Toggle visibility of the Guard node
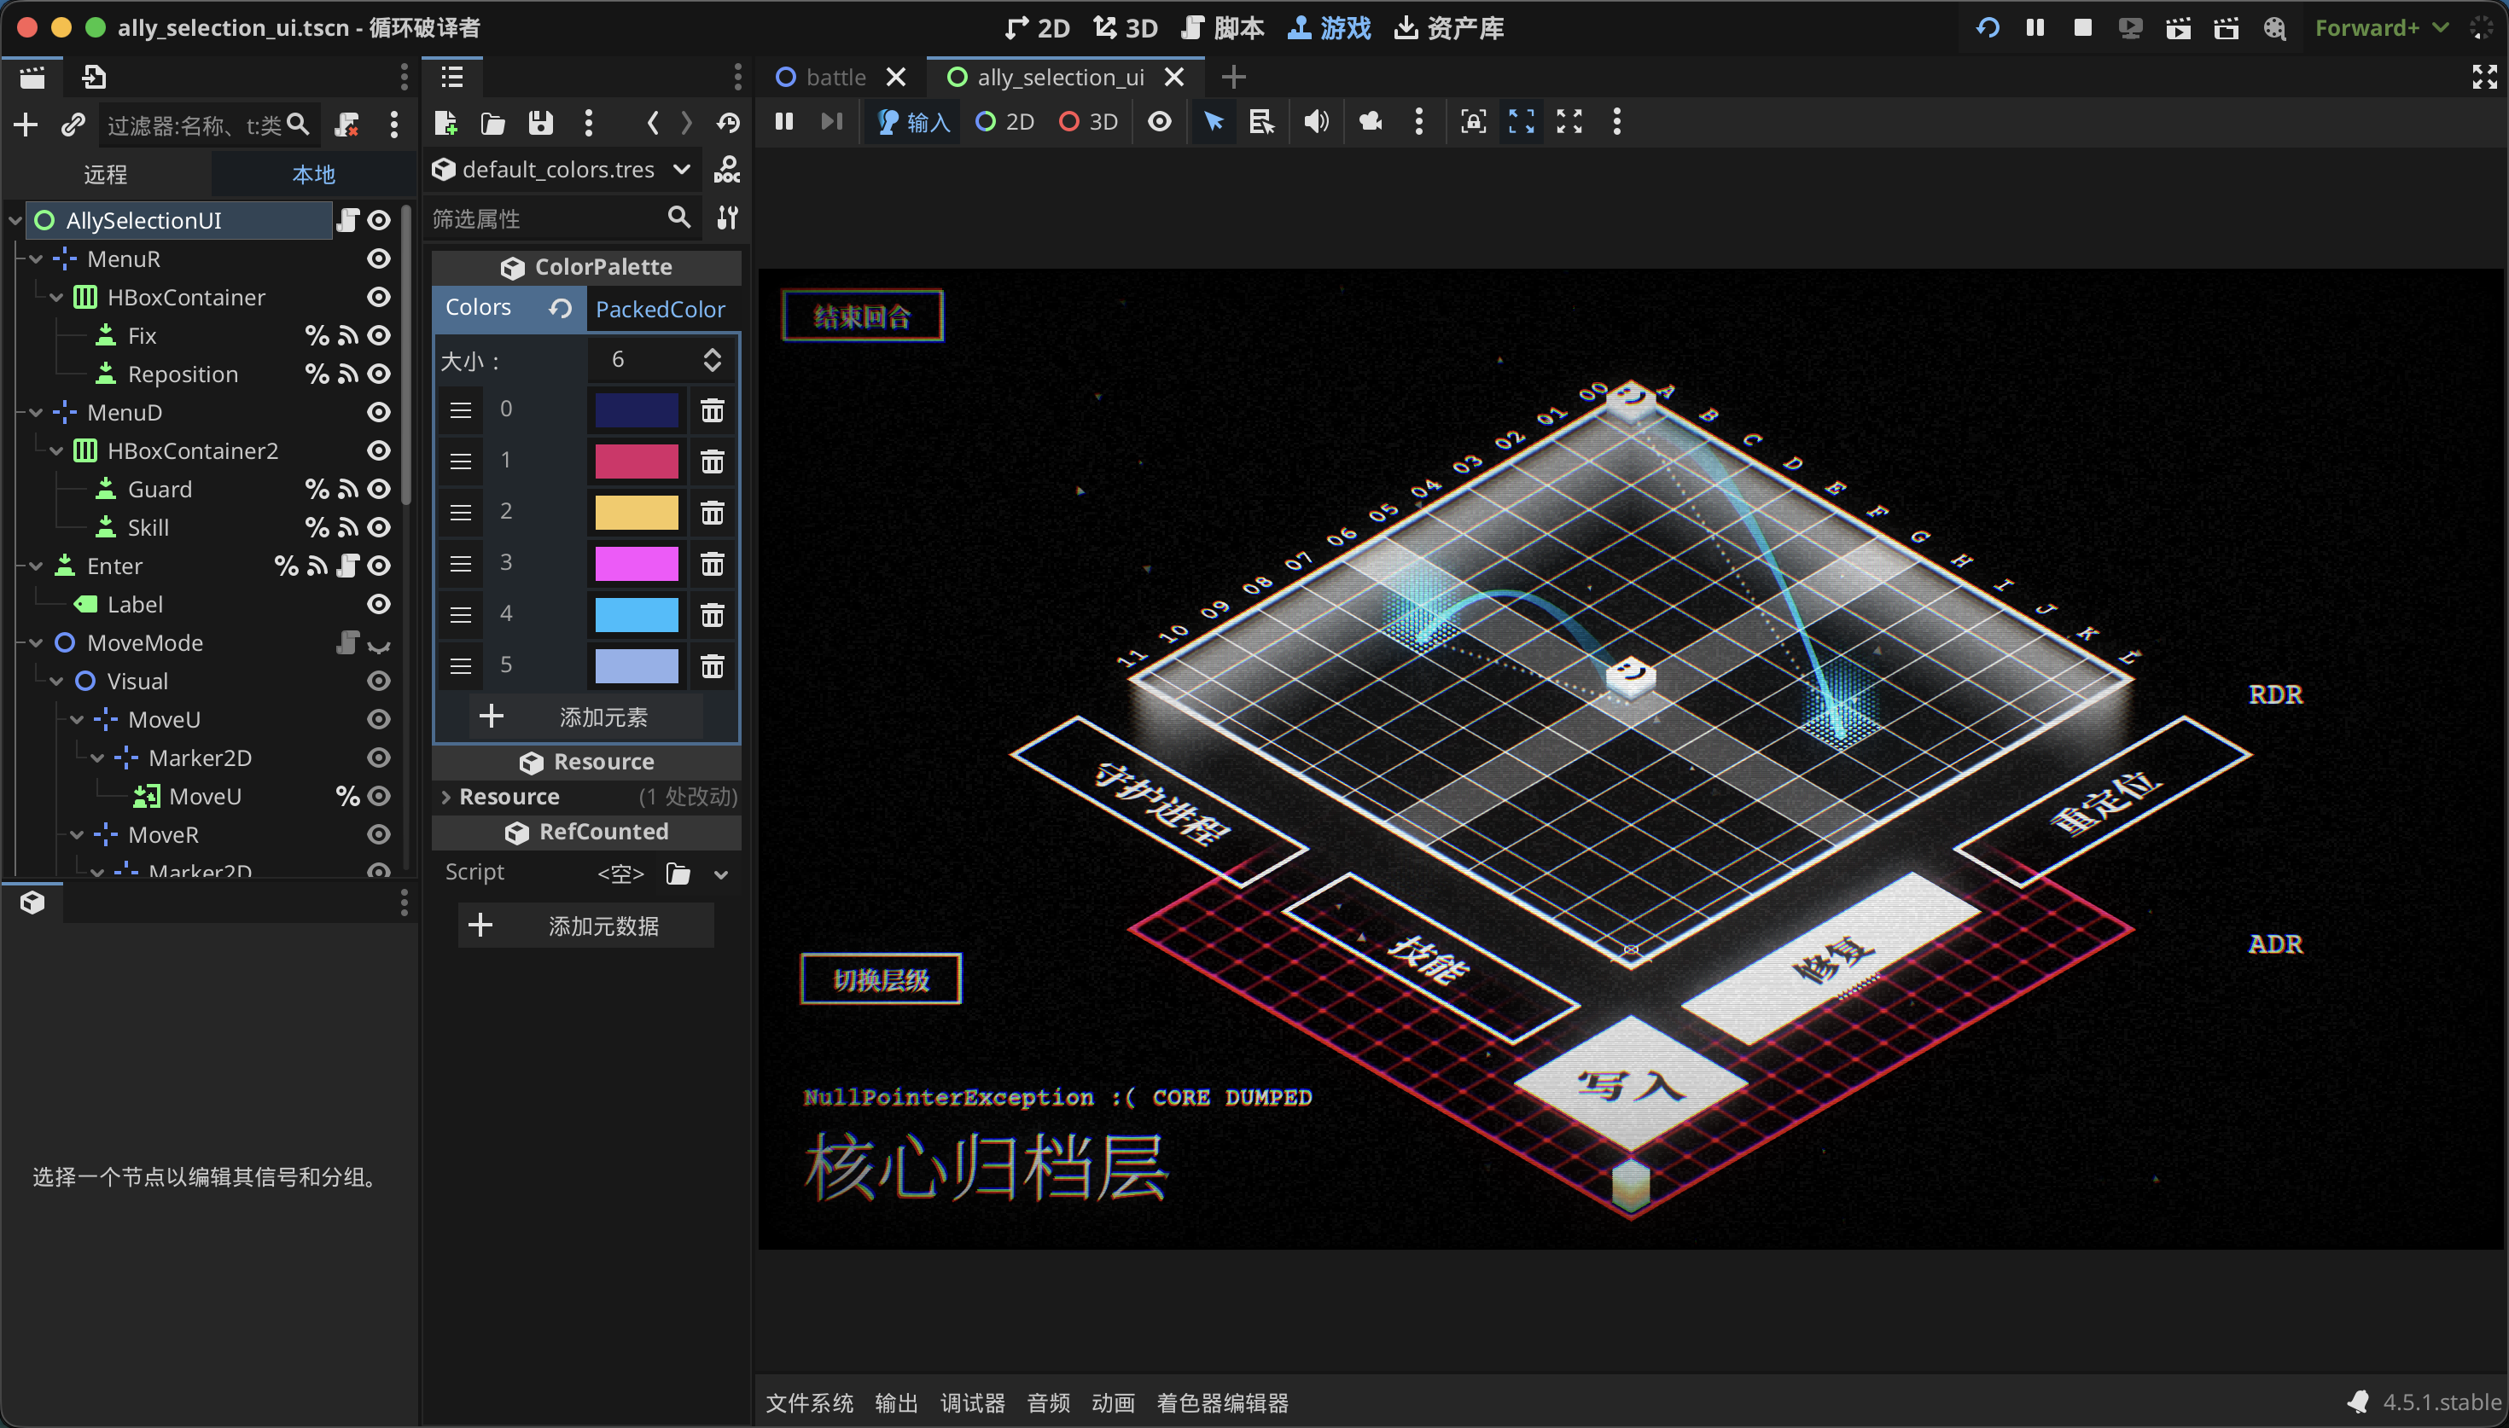Viewport: 2509px width, 1428px height. pyautogui.click(x=379, y=489)
